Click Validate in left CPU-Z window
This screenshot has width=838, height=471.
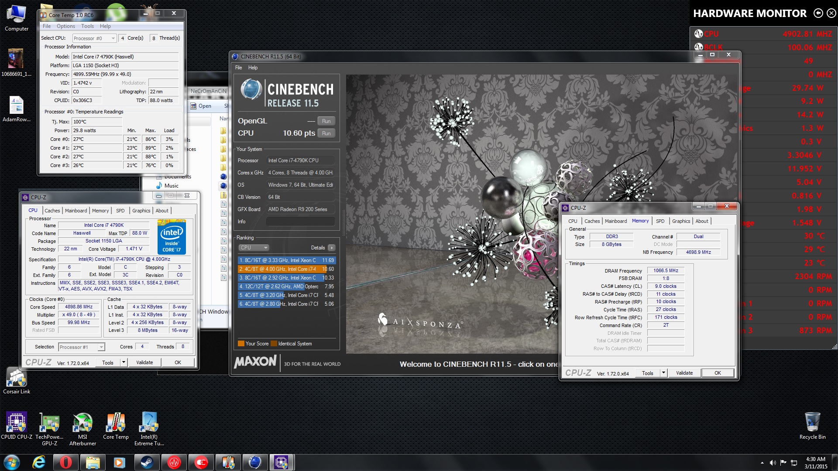tap(144, 362)
